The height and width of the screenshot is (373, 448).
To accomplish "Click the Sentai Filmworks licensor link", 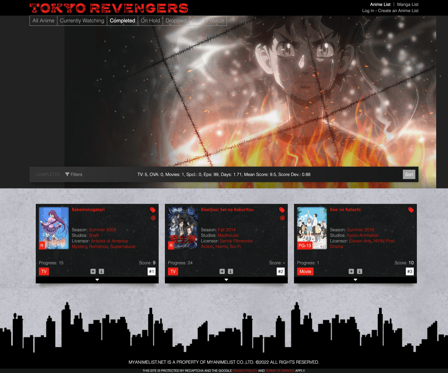I will 236,241.
